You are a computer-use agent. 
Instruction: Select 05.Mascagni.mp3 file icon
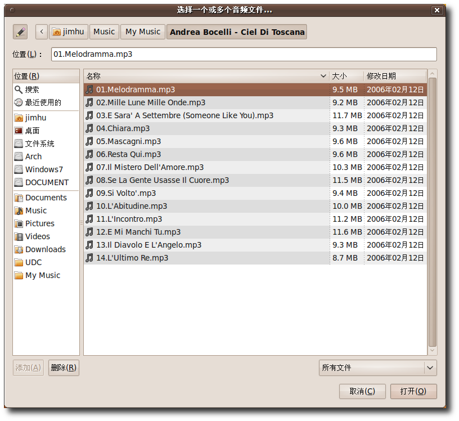pyautogui.click(x=89, y=141)
